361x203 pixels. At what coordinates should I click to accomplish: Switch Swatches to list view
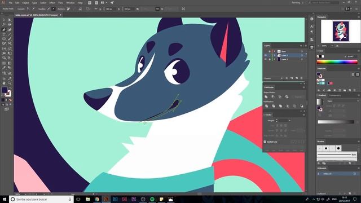click(x=353, y=74)
